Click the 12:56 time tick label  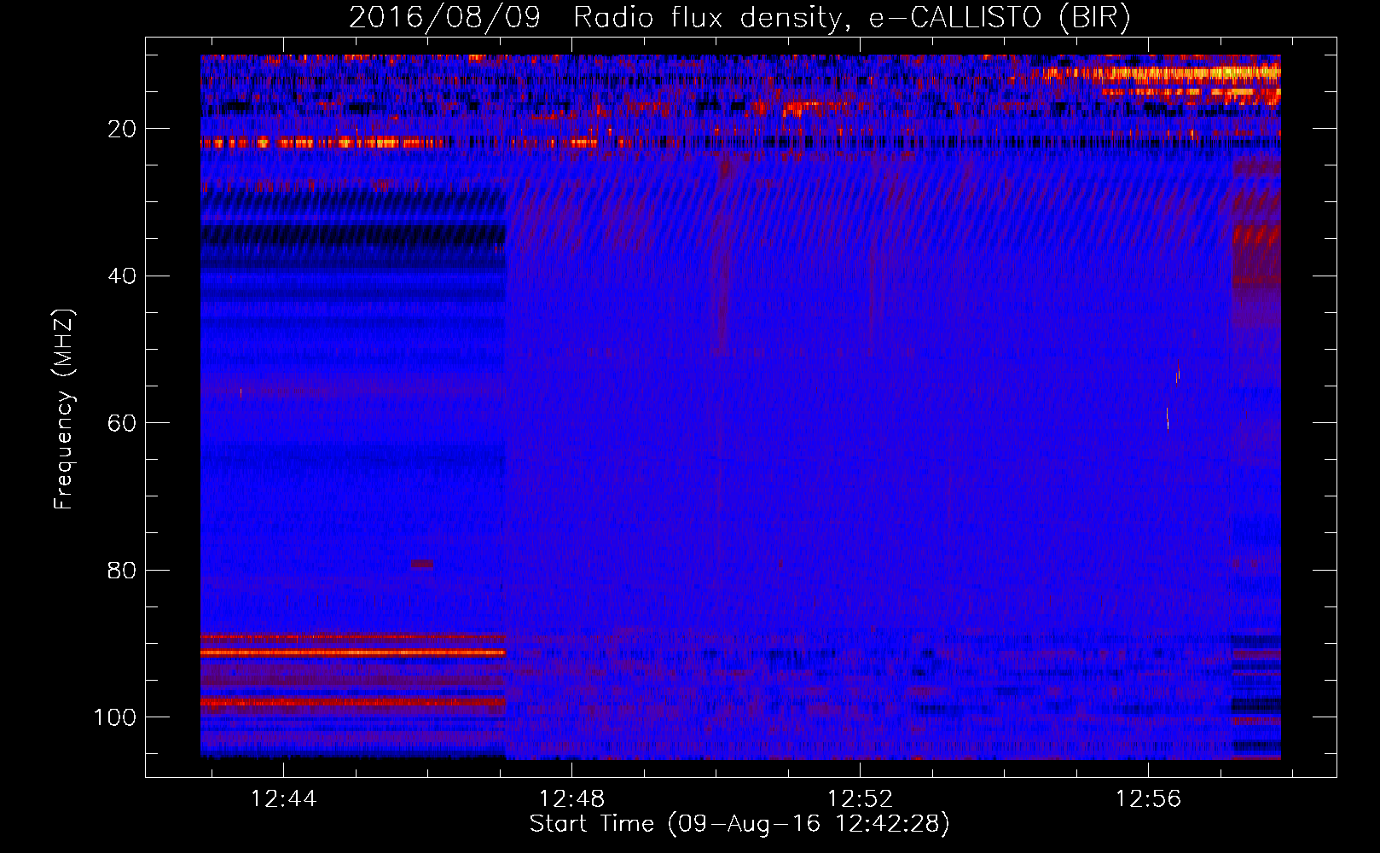point(1148,799)
